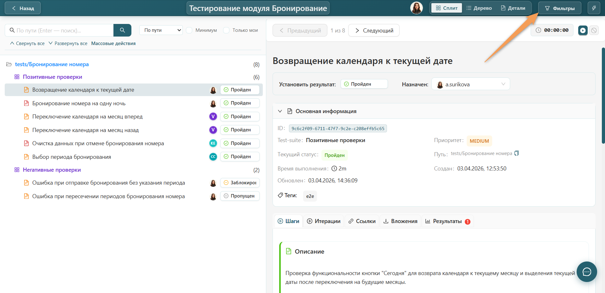Click the MEDIUM priority badge
The width and height of the screenshot is (605, 293).
tap(479, 141)
